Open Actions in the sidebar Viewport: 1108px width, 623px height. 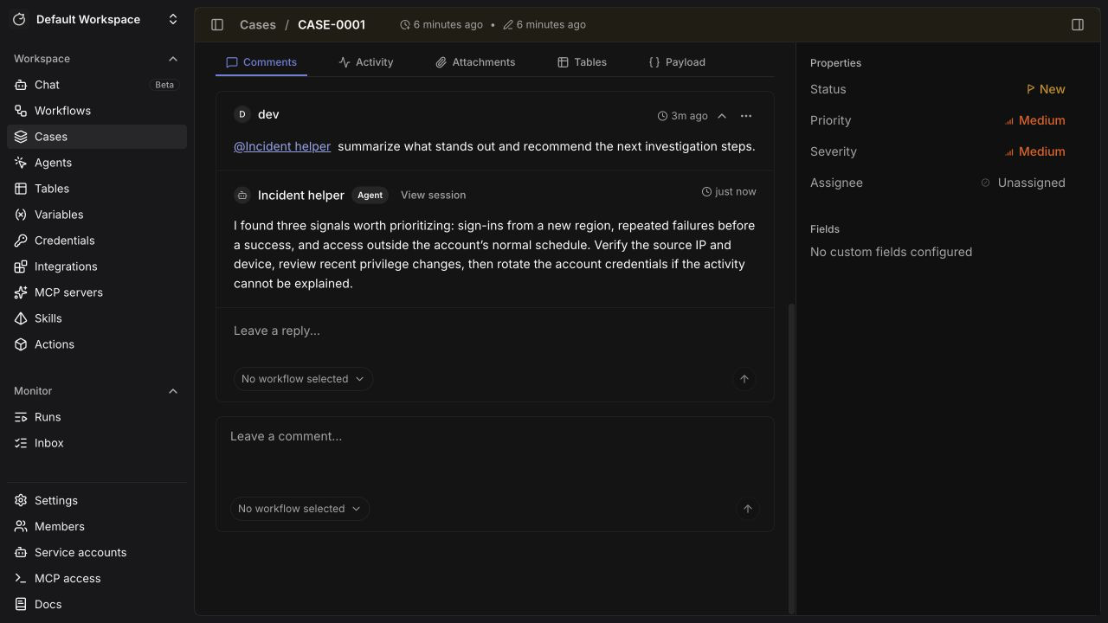97,344
